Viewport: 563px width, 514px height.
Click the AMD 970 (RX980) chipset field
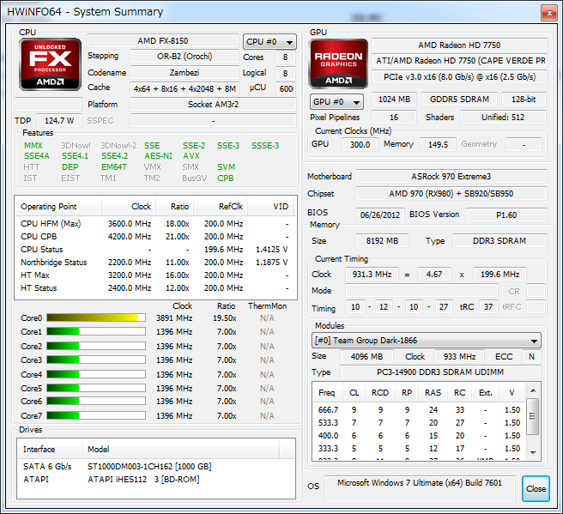coord(451,193)
